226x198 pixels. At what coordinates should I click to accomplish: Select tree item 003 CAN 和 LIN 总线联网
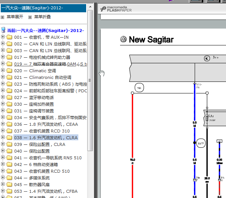point(50,51)
